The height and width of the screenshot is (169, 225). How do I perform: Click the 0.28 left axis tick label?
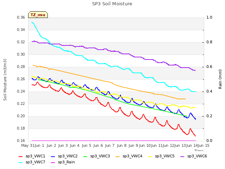(21, 67)
